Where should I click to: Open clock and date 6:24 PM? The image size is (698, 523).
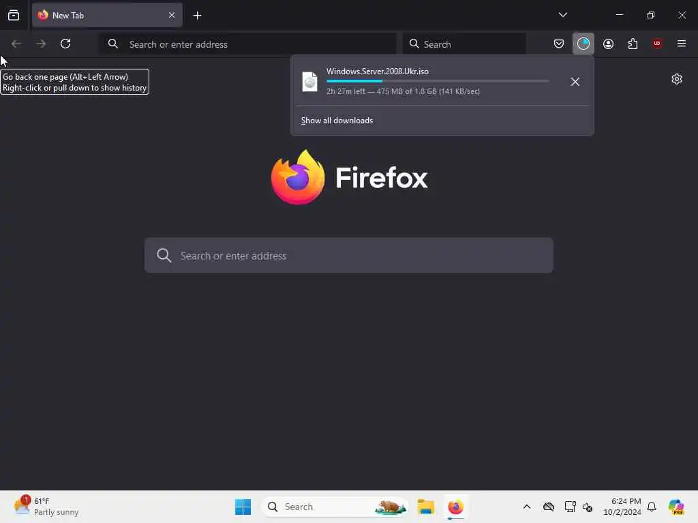point(622,507)
